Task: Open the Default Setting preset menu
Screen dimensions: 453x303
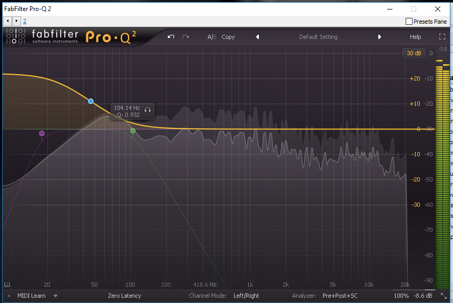Action: 318,37
